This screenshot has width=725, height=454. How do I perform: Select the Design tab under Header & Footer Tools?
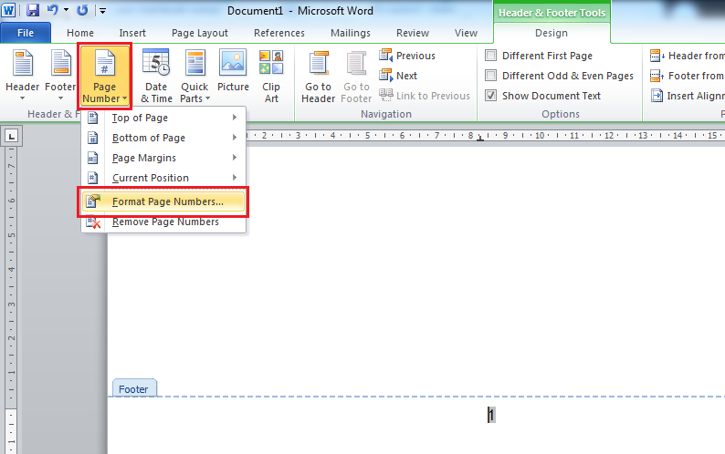tap(552, 33)
